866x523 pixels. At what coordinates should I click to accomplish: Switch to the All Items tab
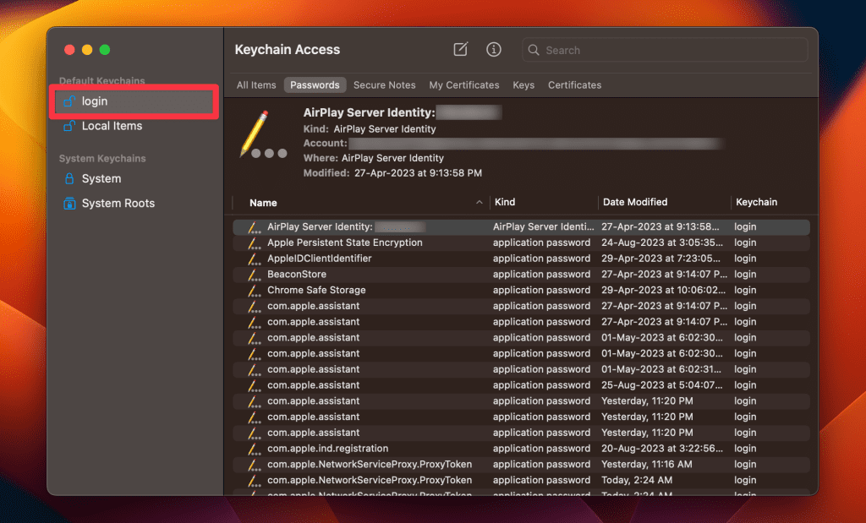tap(256, 85)
